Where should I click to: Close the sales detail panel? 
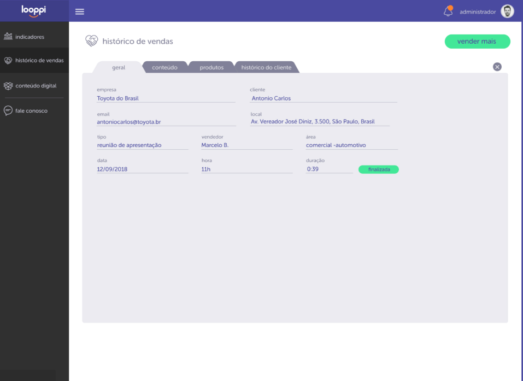pyautogui.click(x=497, y=67)
